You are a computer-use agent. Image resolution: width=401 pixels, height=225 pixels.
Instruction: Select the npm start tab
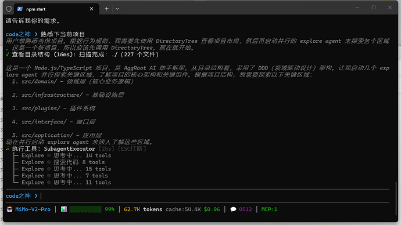(x=56, y=9)
